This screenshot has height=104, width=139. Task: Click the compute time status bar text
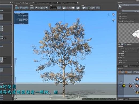pyautogui.click(x=99, y=99)
